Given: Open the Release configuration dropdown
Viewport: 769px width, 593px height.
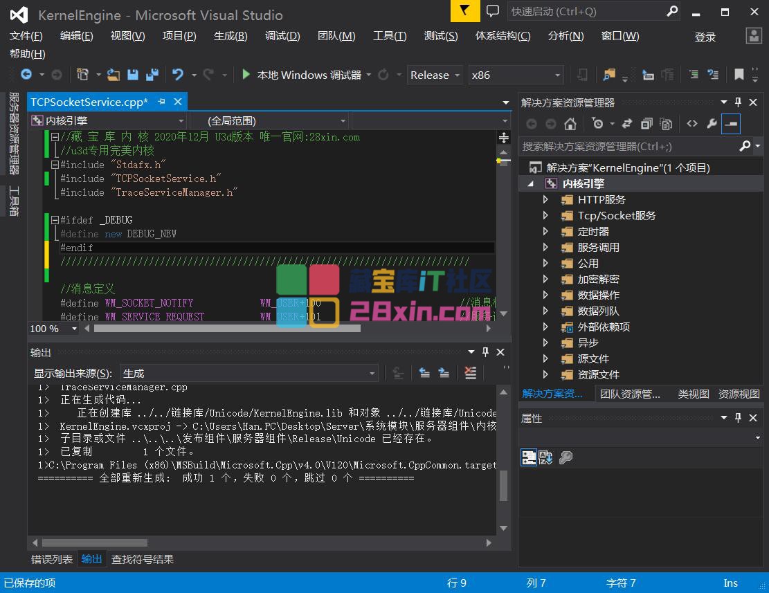Looking at the screenshot, I should [x=435, y=75].
